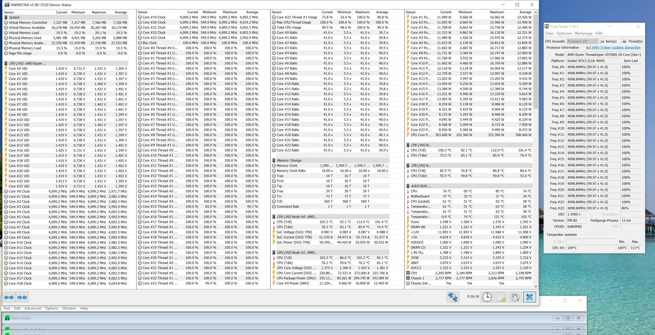Click the HWiNFO scrollbar up arrow
Viewport: 655px width, 335px height.
(x=536, y=12)
